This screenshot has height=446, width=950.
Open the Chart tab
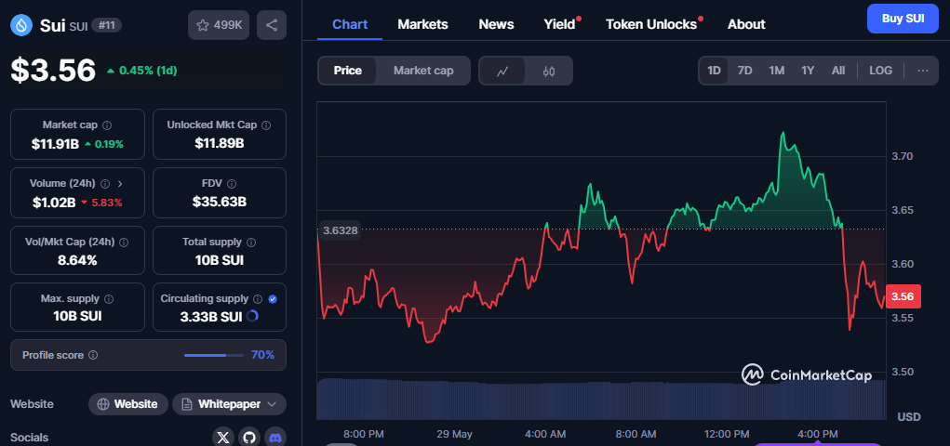[x=350, y=24]
